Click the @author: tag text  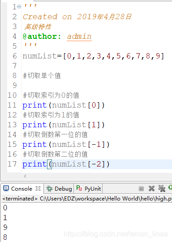[42, 37]
